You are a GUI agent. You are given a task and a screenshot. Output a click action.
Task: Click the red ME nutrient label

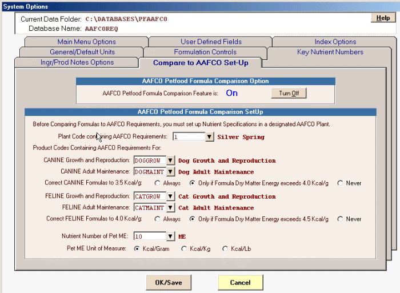click(182, 236)
